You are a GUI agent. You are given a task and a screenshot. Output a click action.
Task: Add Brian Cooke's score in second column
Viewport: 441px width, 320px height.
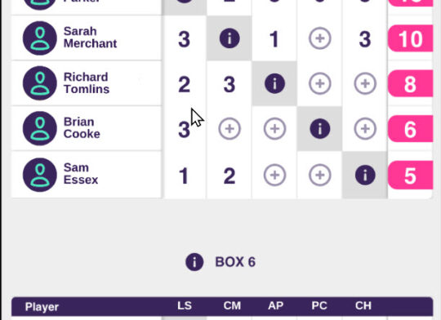tap(229, 129)
